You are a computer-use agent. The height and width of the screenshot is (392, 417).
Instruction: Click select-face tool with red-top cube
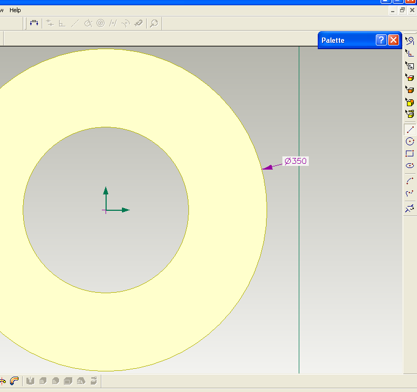pos(410,78)
